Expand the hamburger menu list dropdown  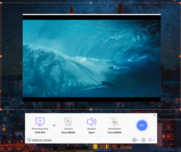(151, 140)
